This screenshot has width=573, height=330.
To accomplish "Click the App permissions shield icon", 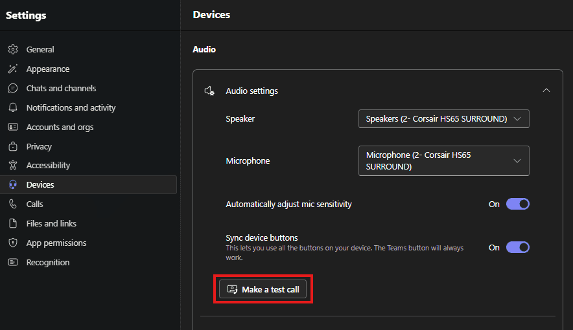I will pos(12,243).
